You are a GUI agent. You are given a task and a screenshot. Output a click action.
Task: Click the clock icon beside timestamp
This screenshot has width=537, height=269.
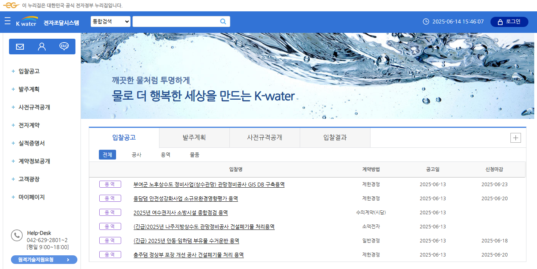pos(426,22)
